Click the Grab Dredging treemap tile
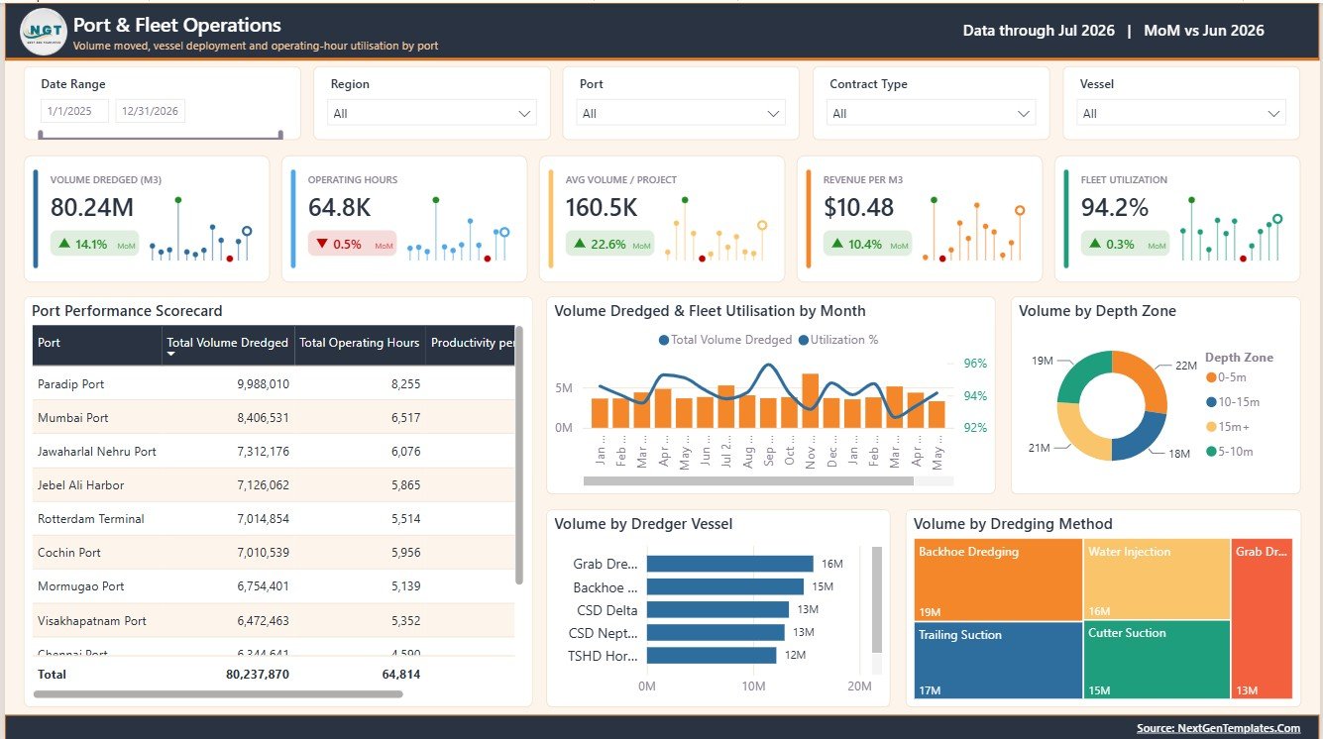 tap(1263, 619)
